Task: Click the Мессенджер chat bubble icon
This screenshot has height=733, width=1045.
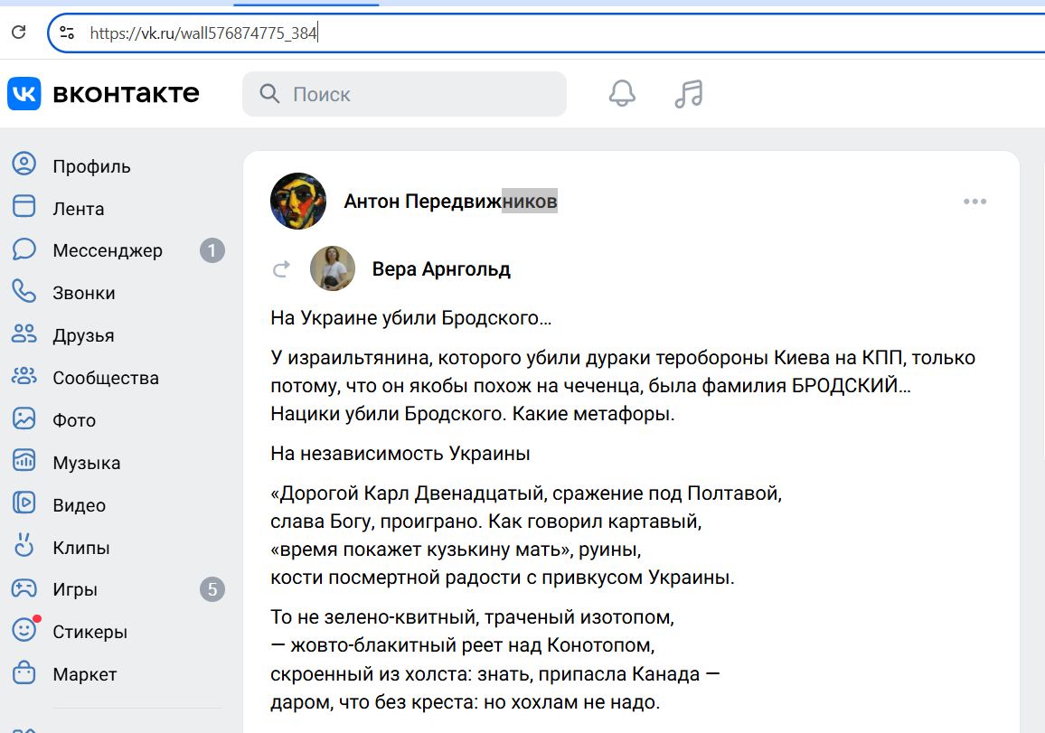Action: (24, 249)
